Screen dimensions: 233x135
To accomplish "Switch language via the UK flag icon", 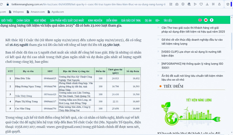I will coord(200,20).
